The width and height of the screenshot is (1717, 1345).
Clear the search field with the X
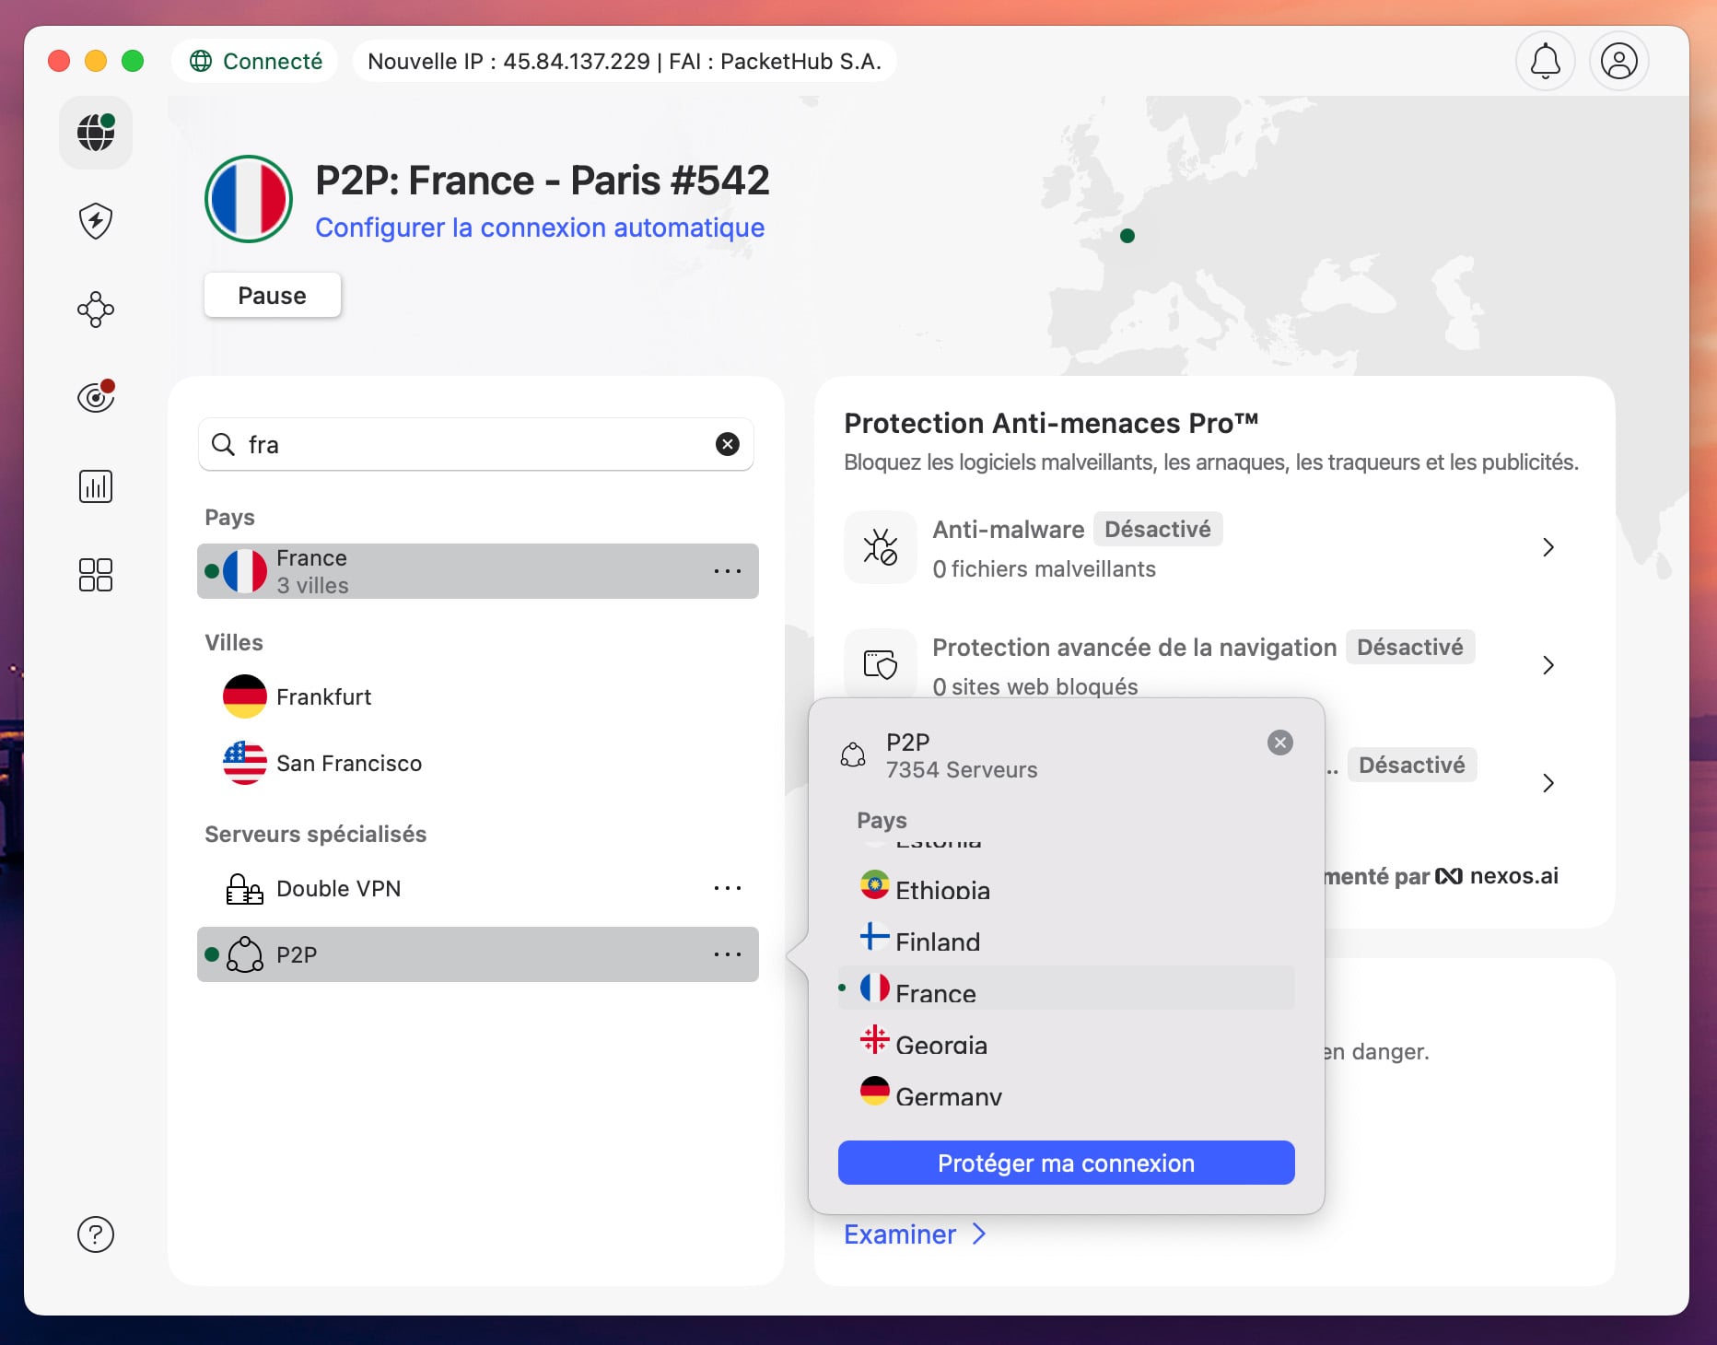pos(727,444)
